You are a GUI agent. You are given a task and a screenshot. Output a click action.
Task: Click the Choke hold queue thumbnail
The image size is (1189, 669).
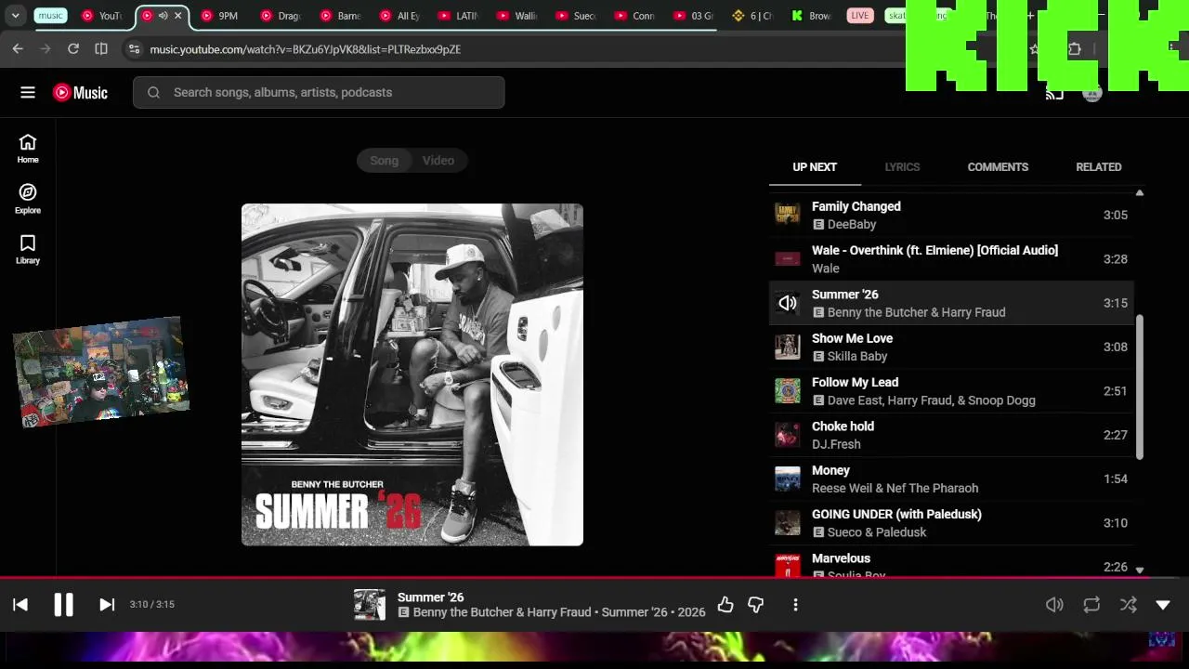coord(788,435)
